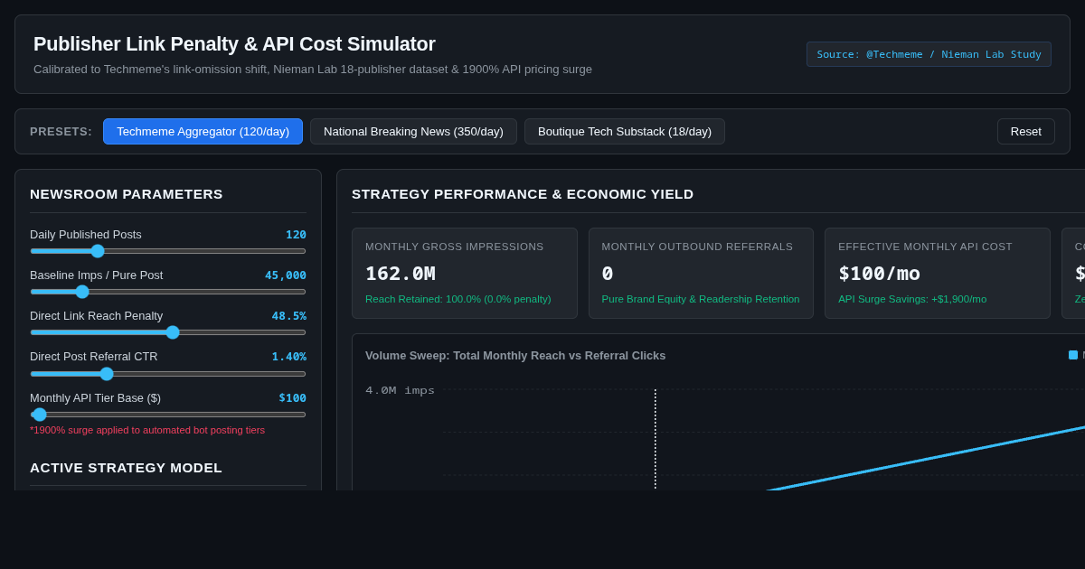Click the 4.0M imps axis label
This screenshot has width=1085, height=569.
[x=400, y=391]
